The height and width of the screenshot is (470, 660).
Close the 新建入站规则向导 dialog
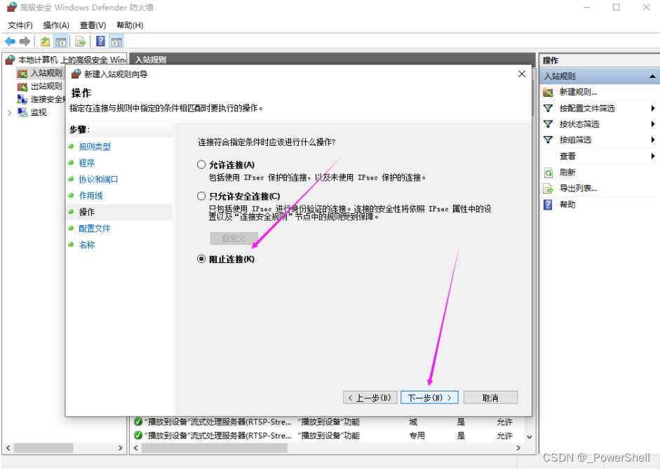click(x=522, y=74)
